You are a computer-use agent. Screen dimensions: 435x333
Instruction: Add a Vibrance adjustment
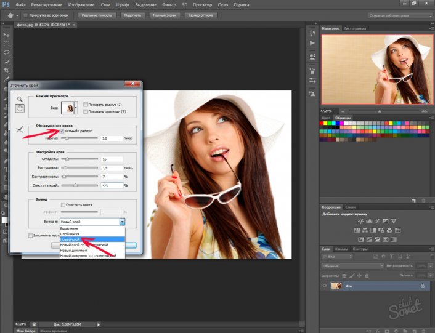[394, 221]
